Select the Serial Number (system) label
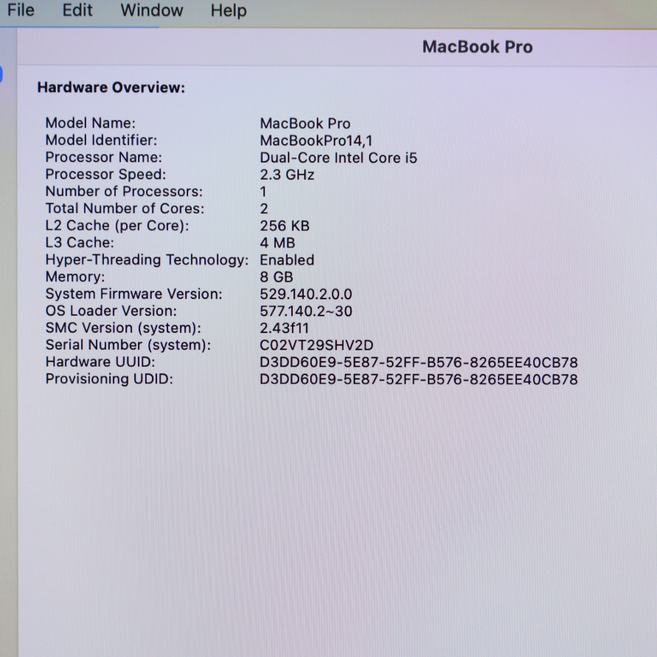Image resolution: width=657 pixels, height=657 pixels. coord(128,345)
